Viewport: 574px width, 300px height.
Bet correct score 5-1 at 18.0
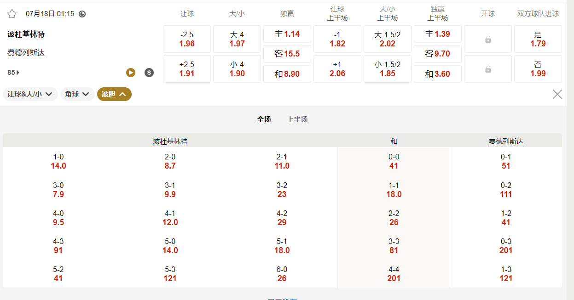[282, 246]
